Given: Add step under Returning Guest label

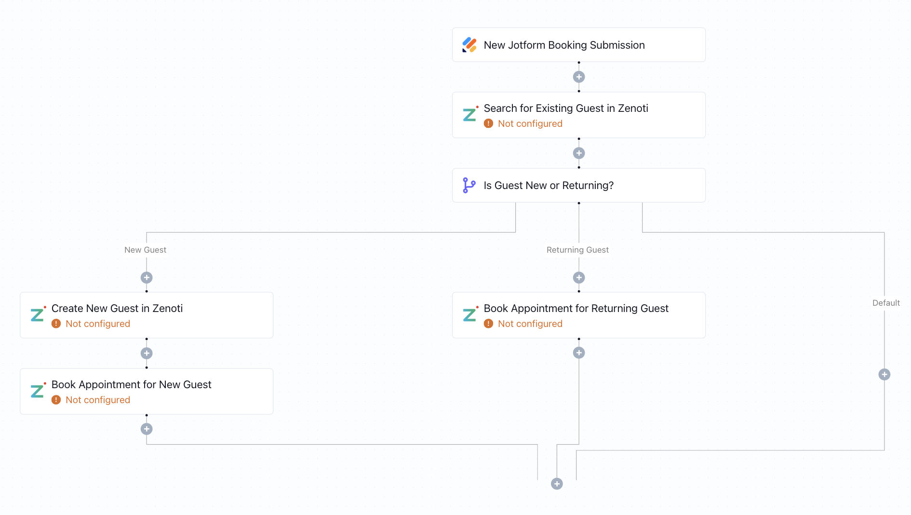Looking at the screenshot, I should (578, 277).
